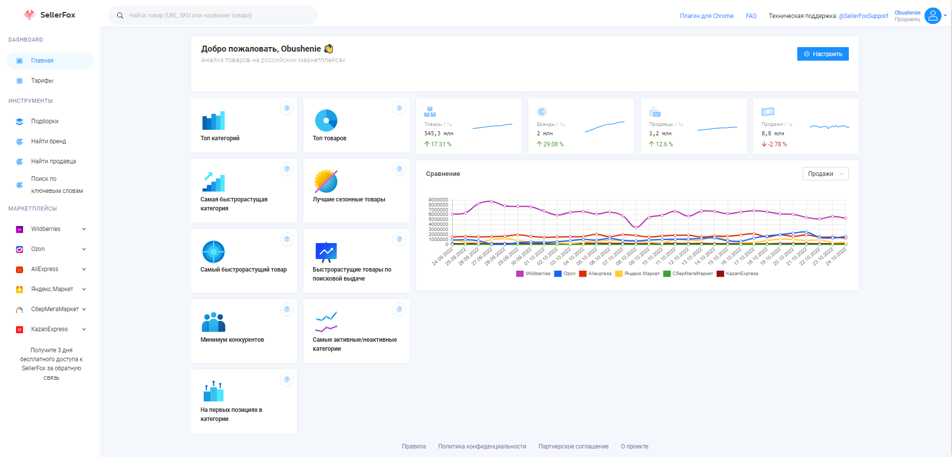Open the Тарифы sidebar item
The height and width of the screenshot is (457, 952).
(42, 81)
